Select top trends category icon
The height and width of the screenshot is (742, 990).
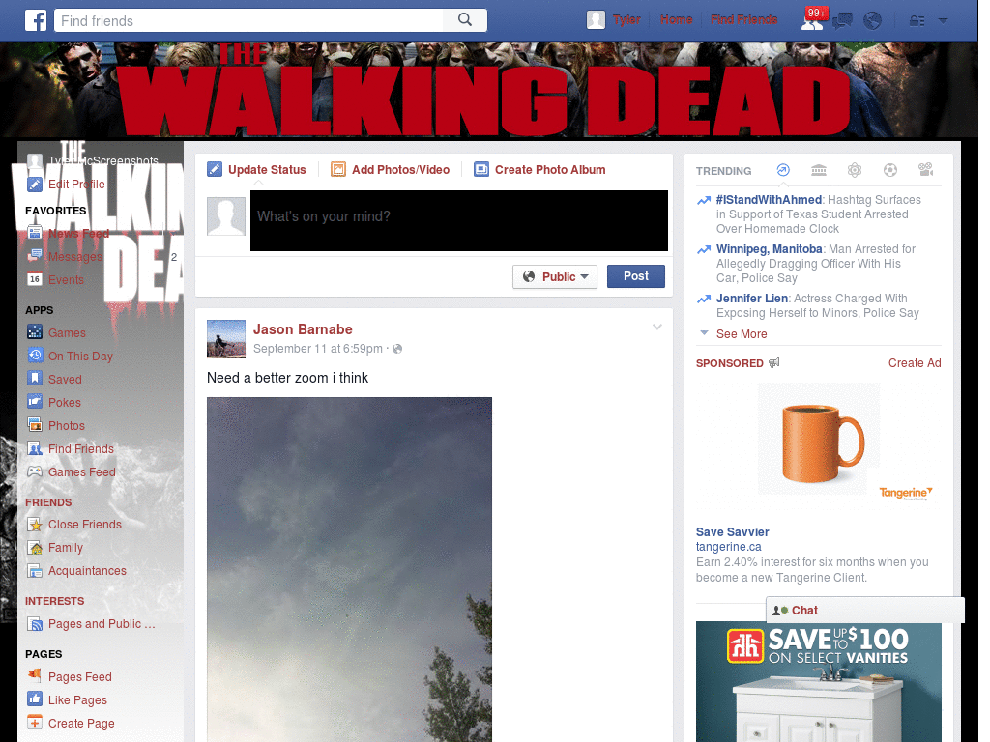tap(783, 170)
